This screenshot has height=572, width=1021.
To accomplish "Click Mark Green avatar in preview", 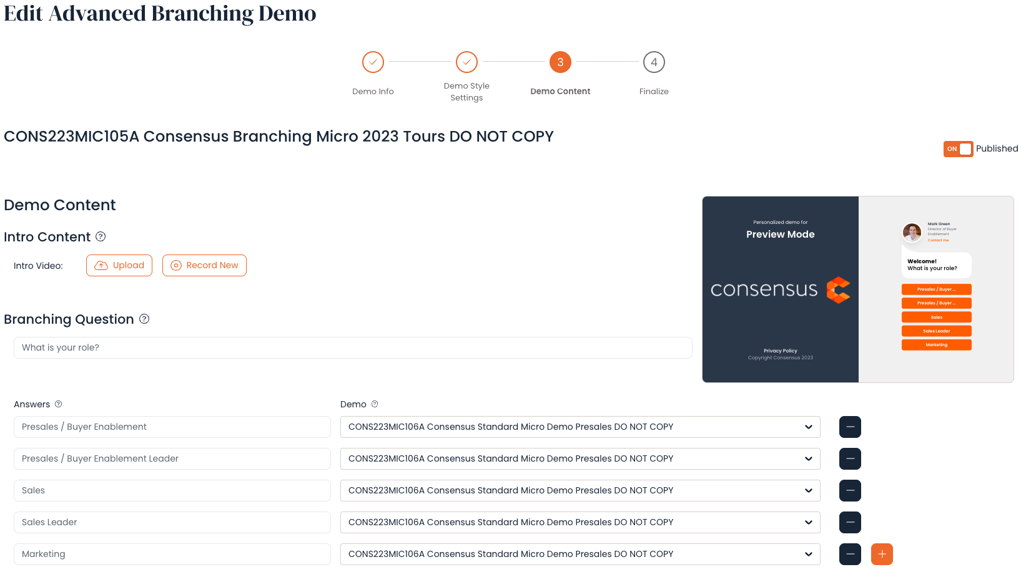I will pos(912,232).
